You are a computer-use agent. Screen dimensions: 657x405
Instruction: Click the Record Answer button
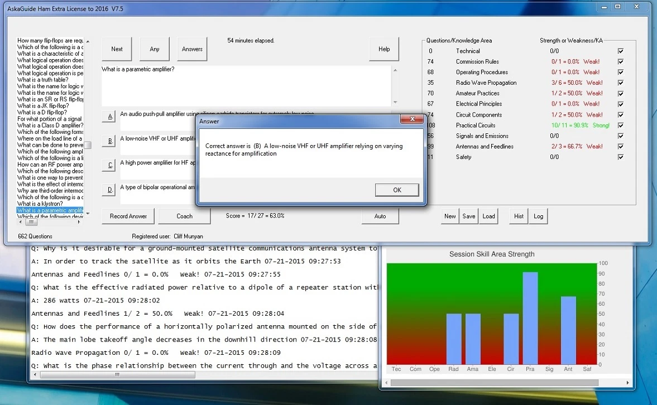pyautogui.click(x=128, y=216)
